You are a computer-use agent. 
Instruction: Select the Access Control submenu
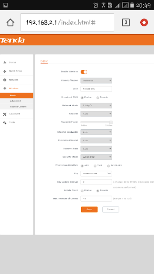coord(17,107)
